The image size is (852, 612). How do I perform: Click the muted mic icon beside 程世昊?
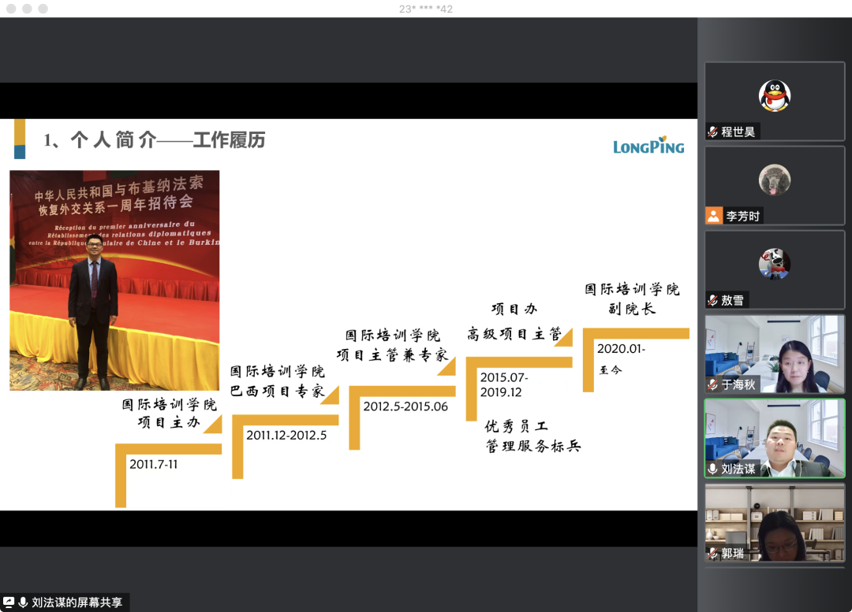(x=712, y=132)
